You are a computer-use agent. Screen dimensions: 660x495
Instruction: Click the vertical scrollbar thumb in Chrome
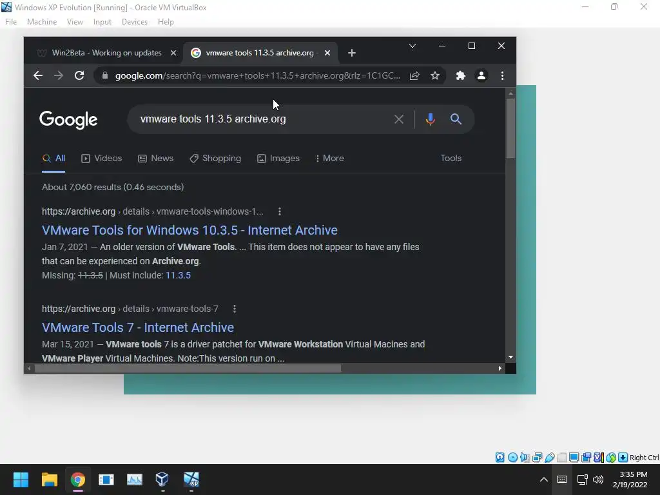510,128
